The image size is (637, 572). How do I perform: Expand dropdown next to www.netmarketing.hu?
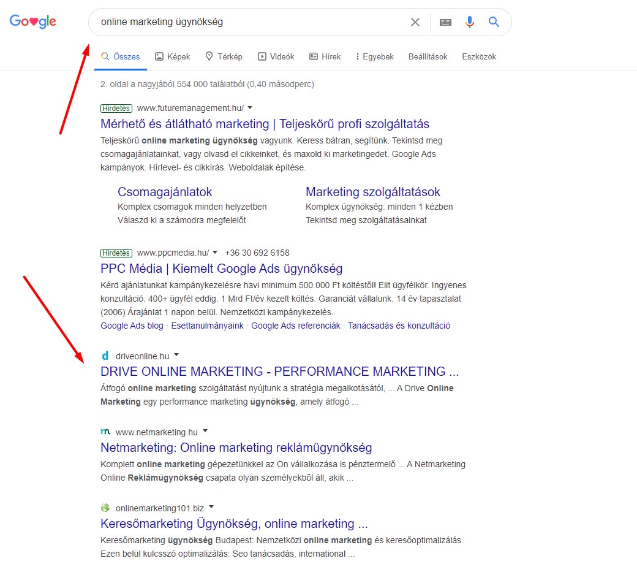click(205, 431)
